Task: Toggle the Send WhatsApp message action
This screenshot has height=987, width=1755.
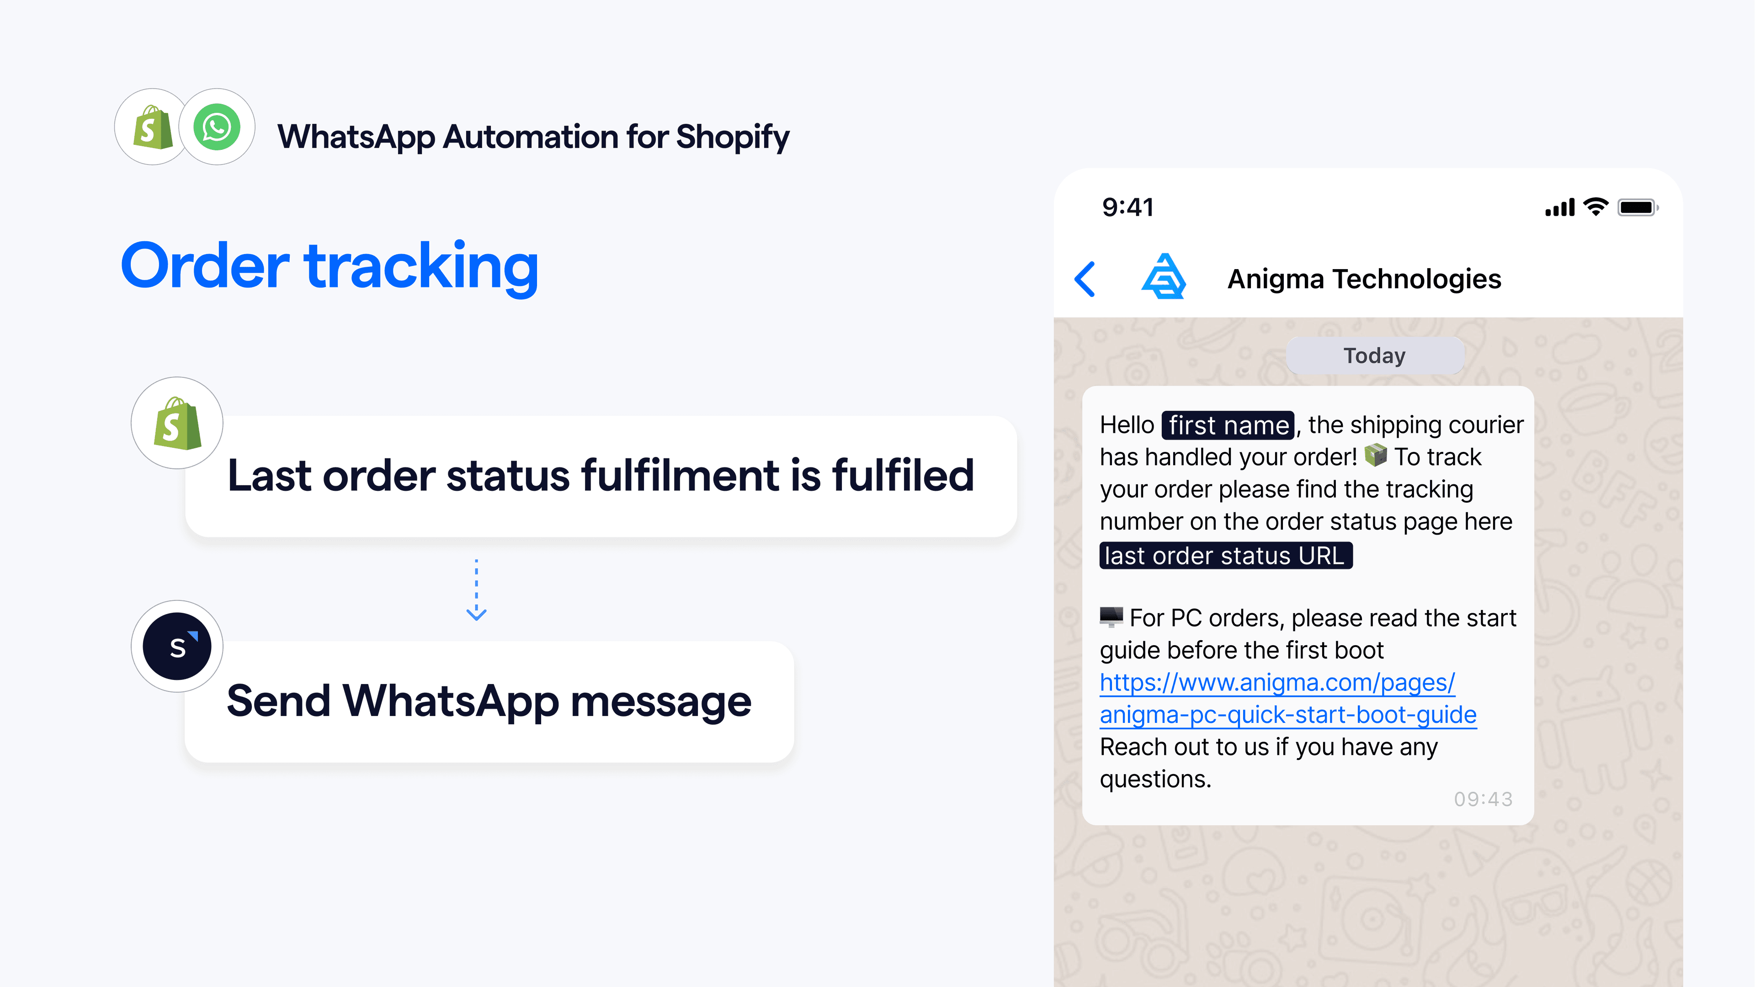Action: click(x=489, y=700)
